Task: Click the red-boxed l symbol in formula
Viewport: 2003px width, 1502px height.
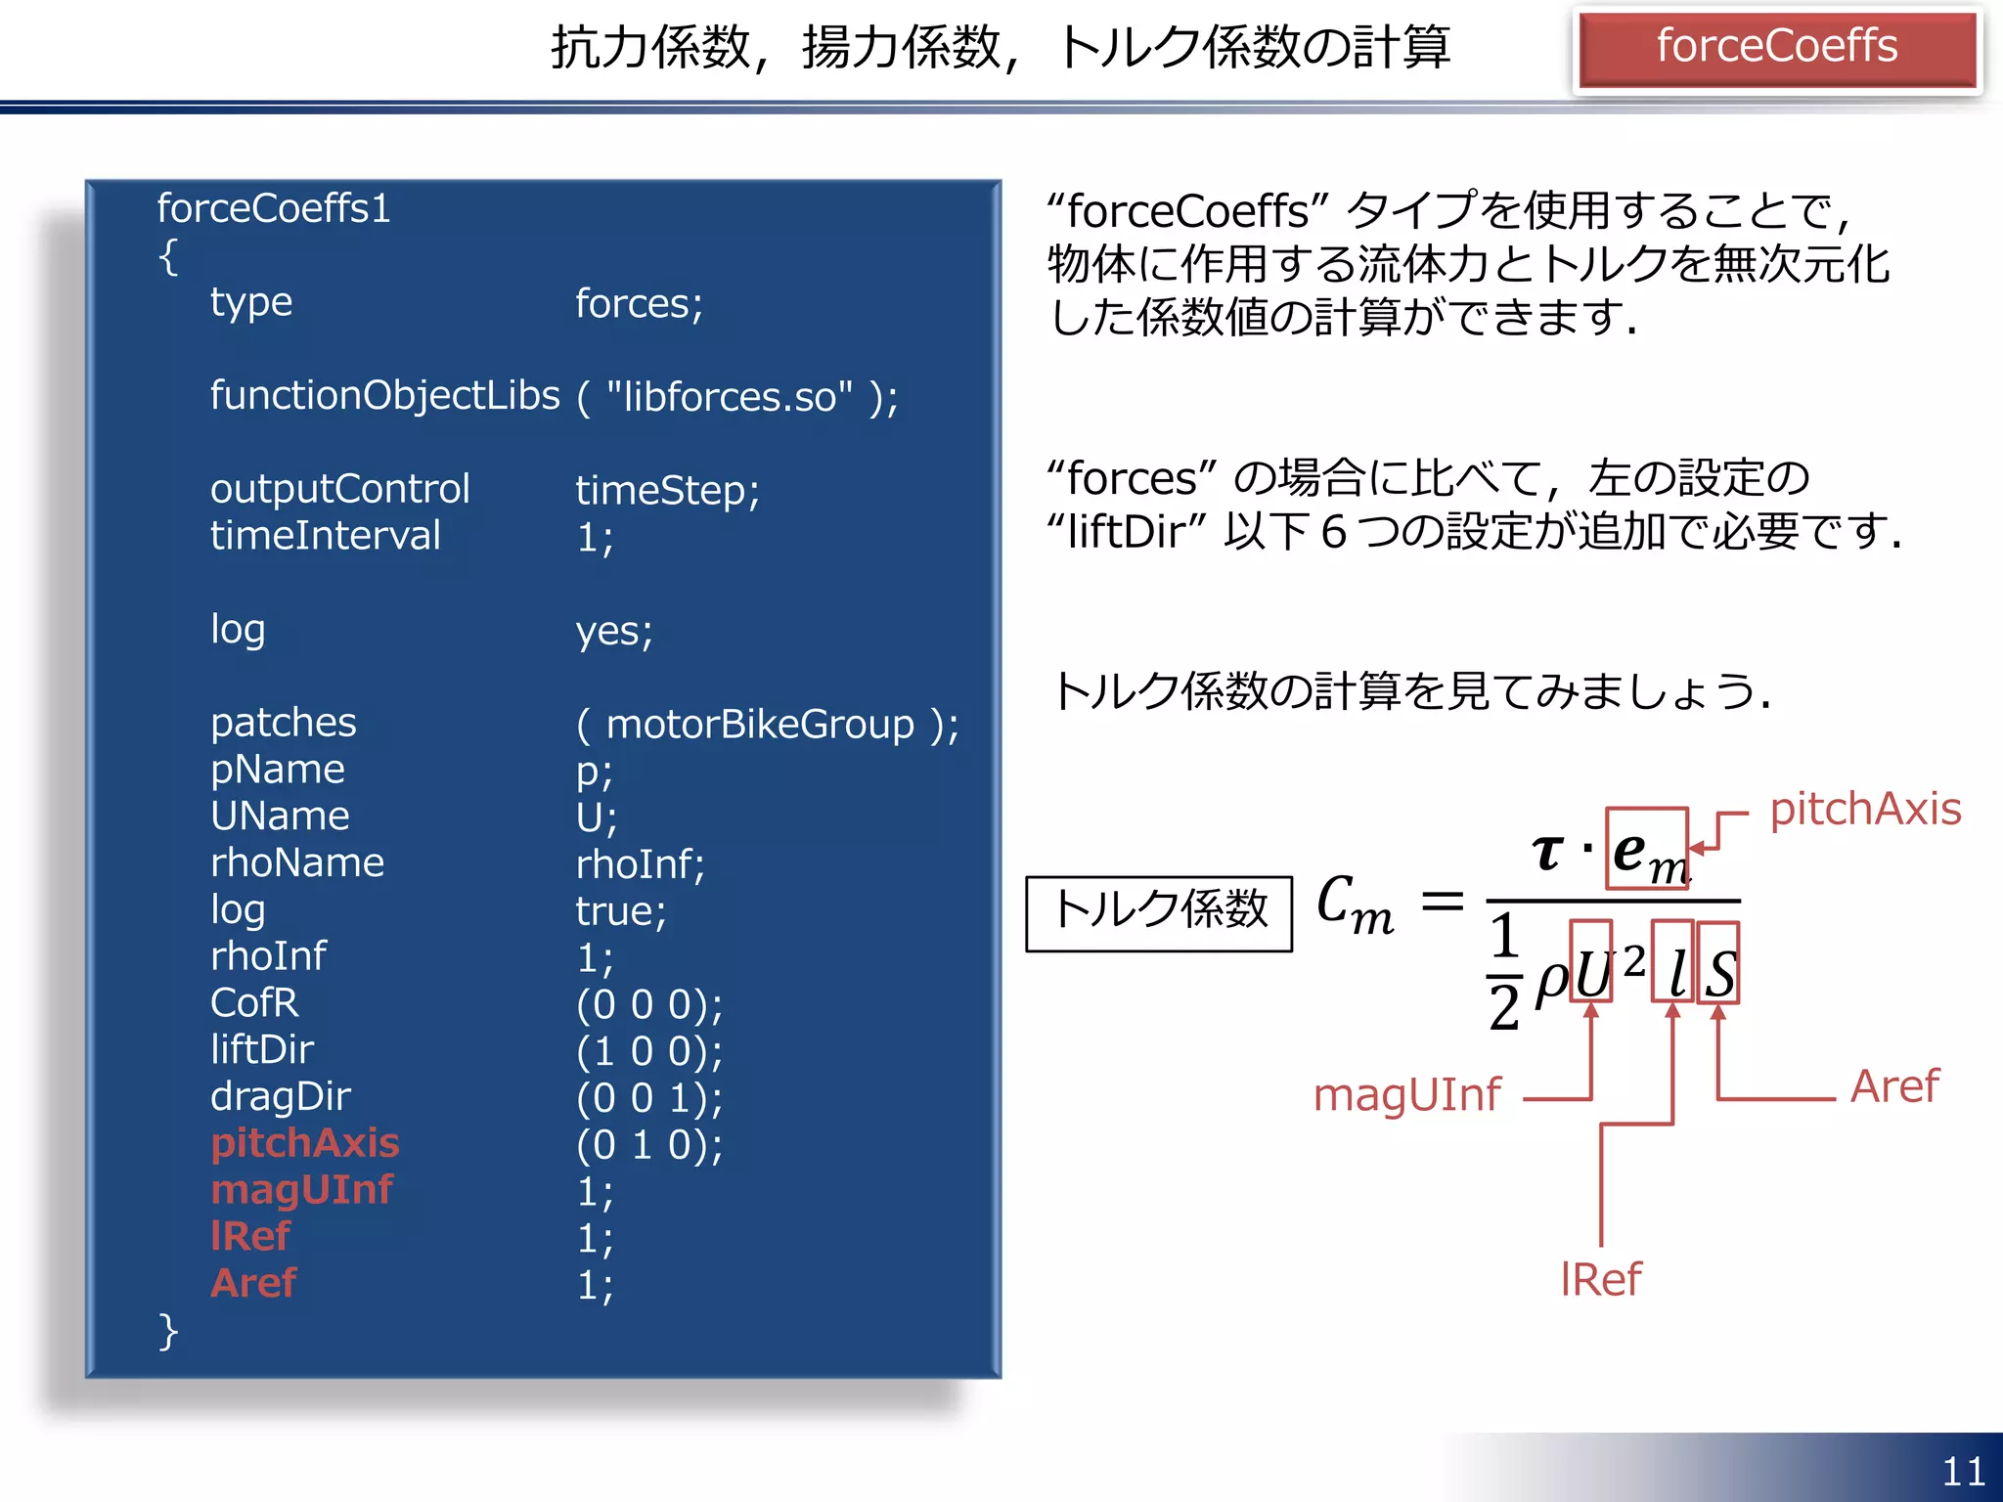Action: [1673, 963]
